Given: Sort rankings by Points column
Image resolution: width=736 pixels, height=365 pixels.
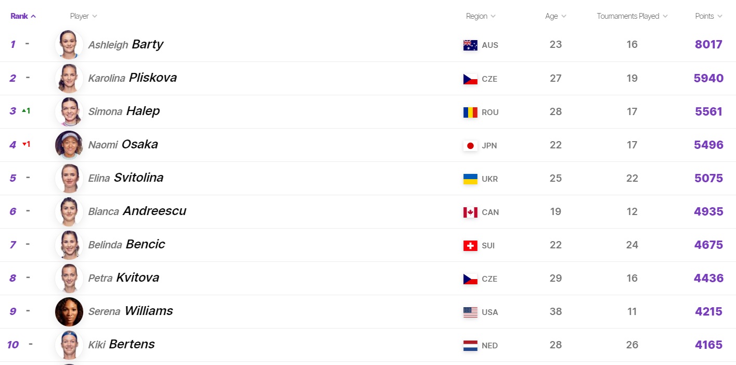Looking at the screenshot, I should pos(708,16).
